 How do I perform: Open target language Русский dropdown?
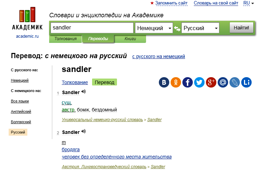pyautogui.click(x=200, y=28)
